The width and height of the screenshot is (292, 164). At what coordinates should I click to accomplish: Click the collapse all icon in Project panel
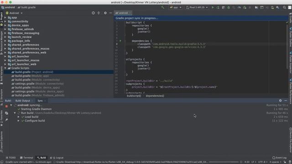(99, 13)
